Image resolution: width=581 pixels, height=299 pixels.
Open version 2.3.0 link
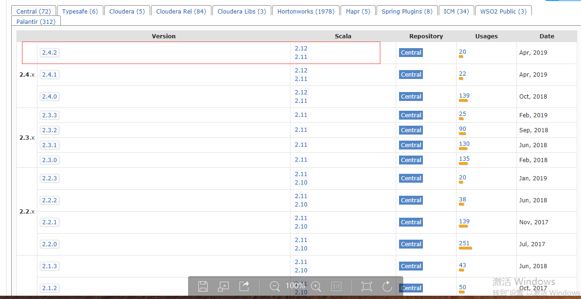coord(50,160)
